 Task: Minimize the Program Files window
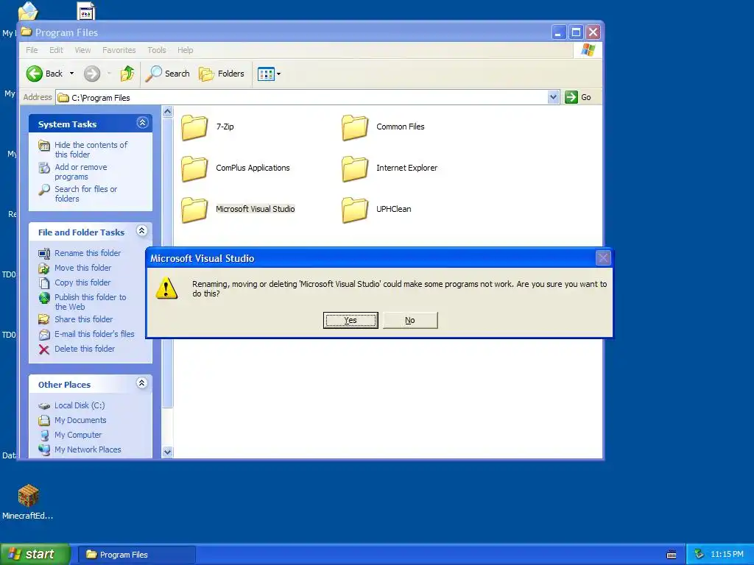pyautogui.click(x=558, y=32)
